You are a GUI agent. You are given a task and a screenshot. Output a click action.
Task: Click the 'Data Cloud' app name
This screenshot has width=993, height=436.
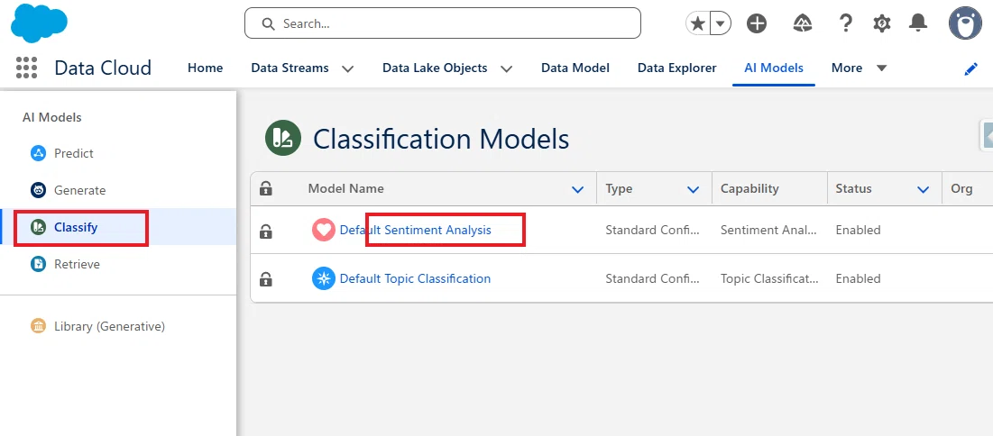(x=103, y=68)
